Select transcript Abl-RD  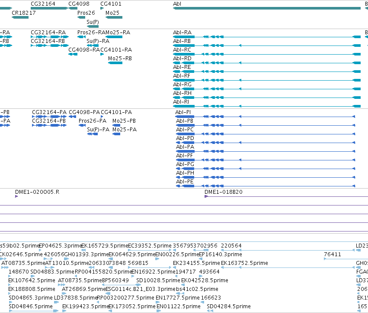click(267, 63)
